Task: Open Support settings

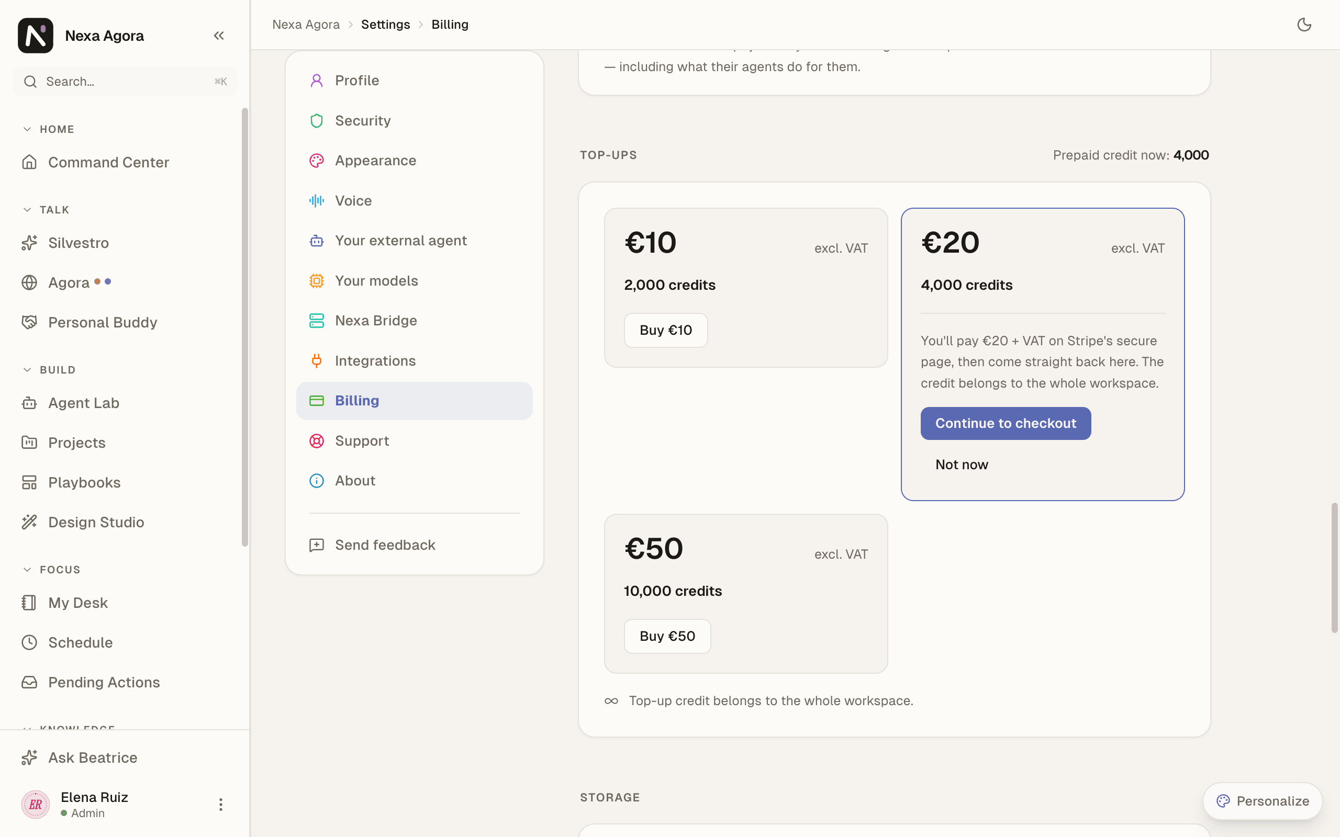Action: [x=414, y=441]
